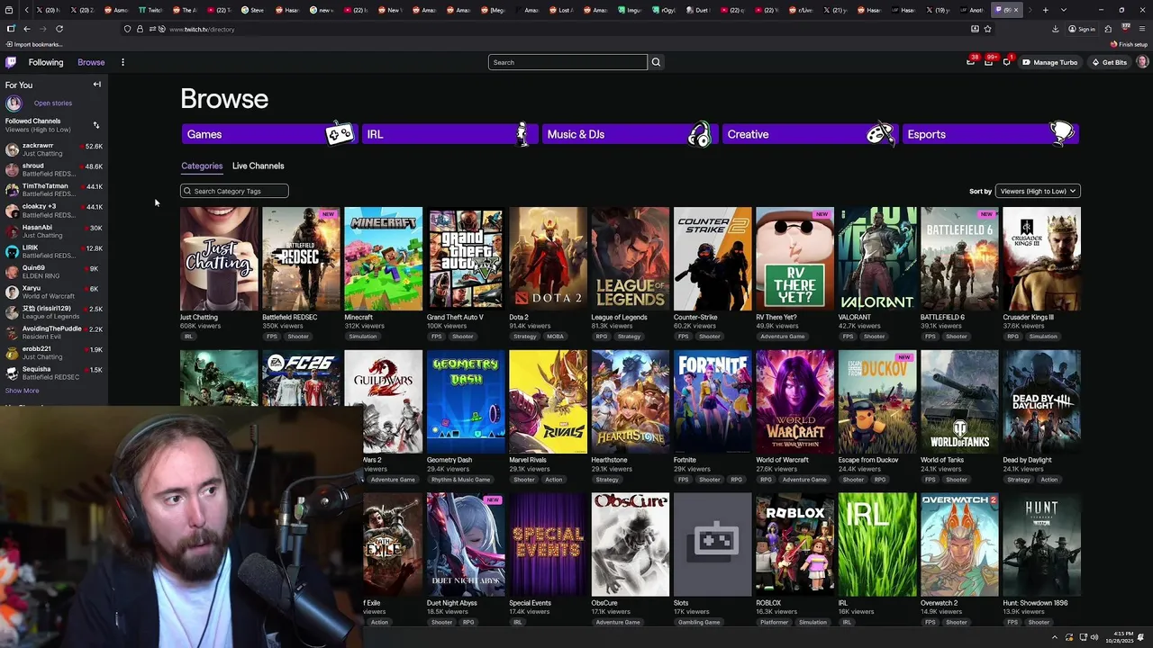Open the League of Legends thumbnail
The height and width of the screenshot is (648, 1153).
pos(630,259)
